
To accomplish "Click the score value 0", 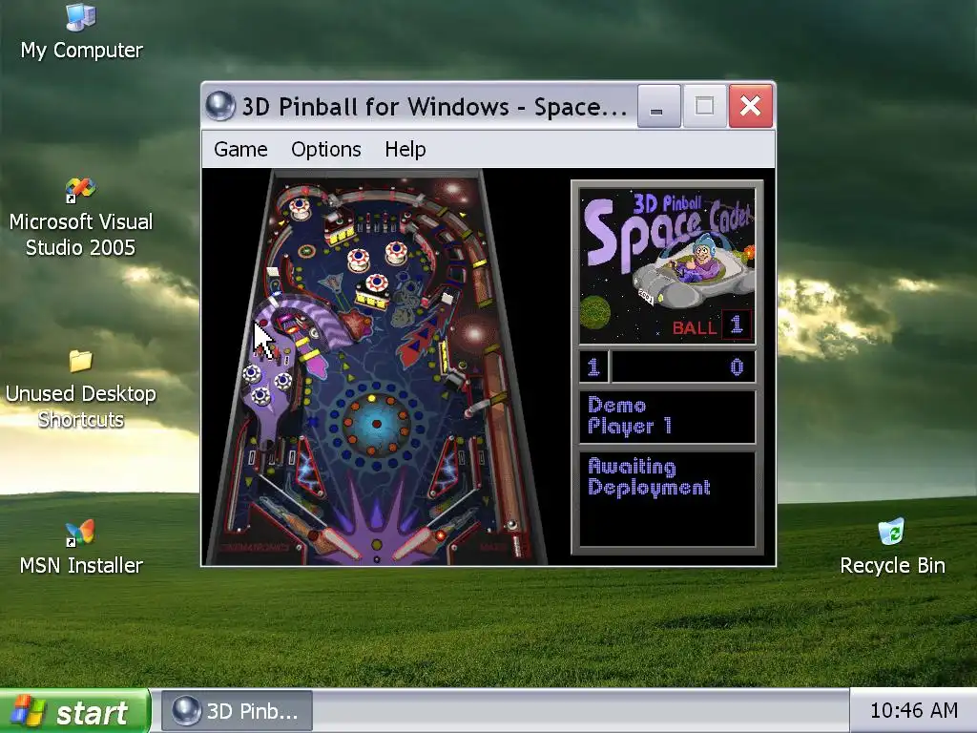I will pyautogui.click(x=737, y=367).
